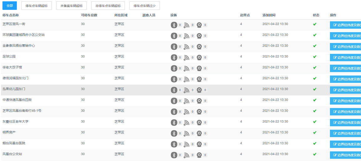Viewport: 361px width, 162px height.
Task: Click camera icon in 东臺社区老年大学 row
Action: click(x=199, y=122)
